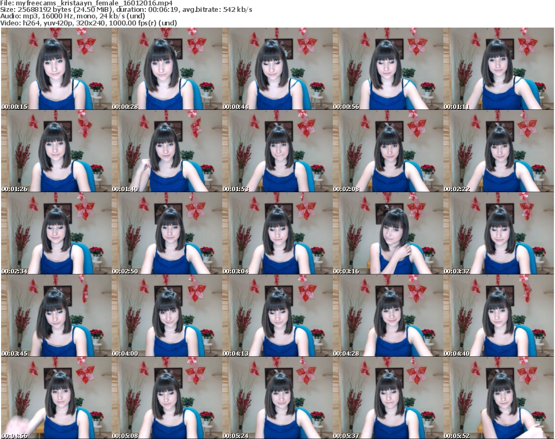This screenshot has height=439, width=555.
Task: Select the thumbnail stamped 00:02:08
Action: coord(388,151)
